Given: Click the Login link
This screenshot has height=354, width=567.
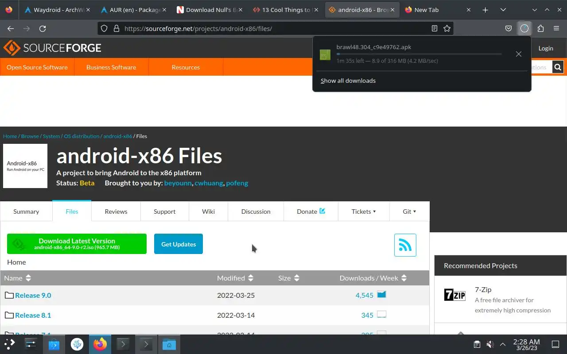Looking at the screenshot, I should tap(546, 48).
